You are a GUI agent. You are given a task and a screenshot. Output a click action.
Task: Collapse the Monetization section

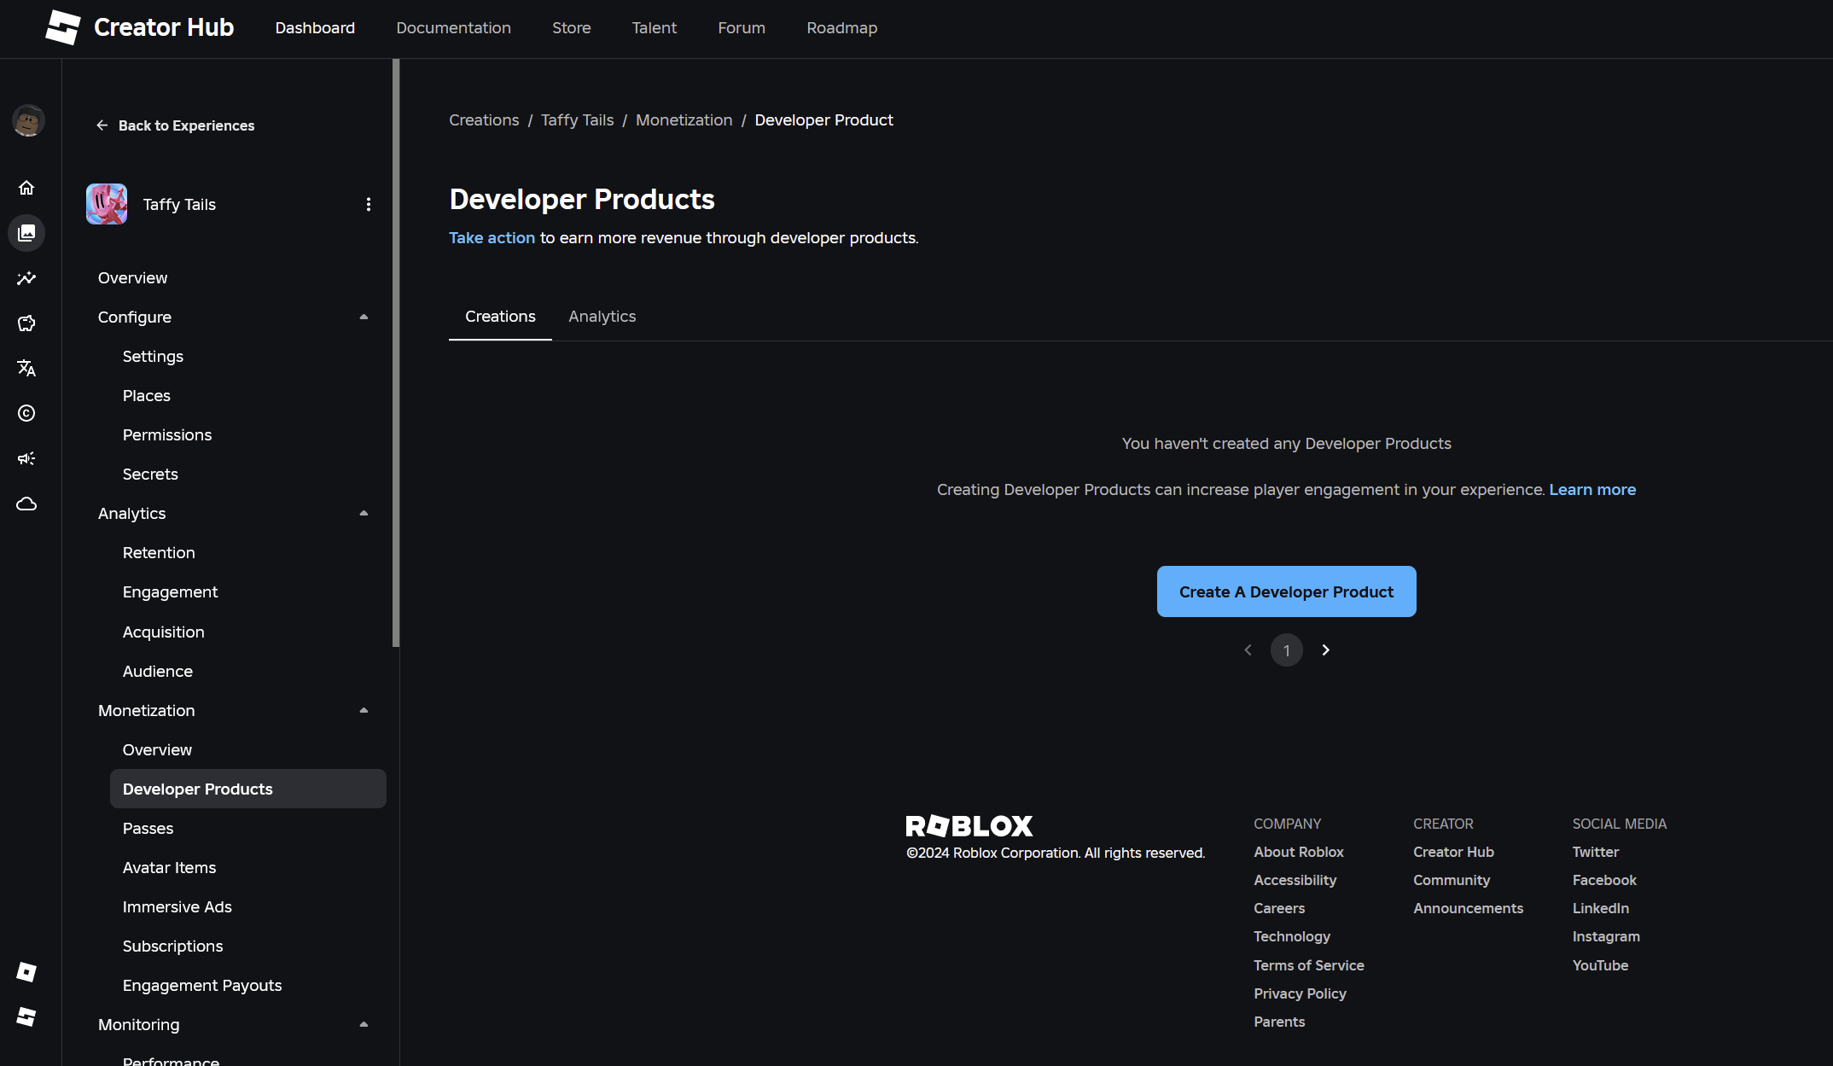click(x=364, y=710)
